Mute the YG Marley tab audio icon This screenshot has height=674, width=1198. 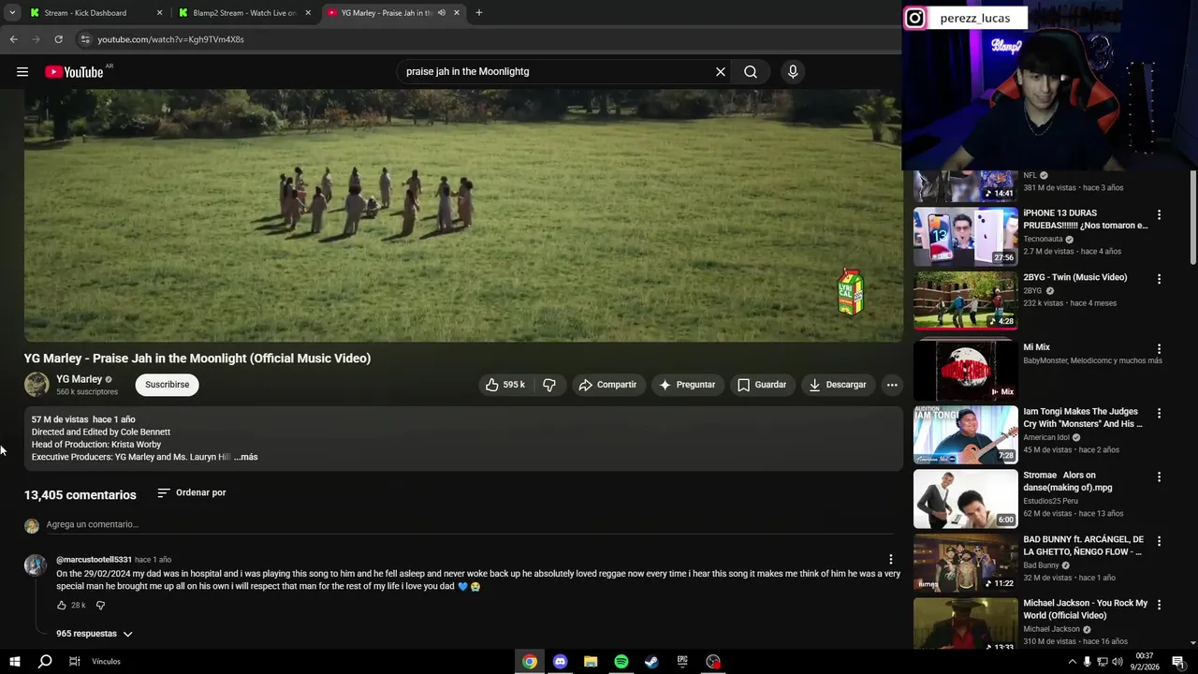(442, 13)
